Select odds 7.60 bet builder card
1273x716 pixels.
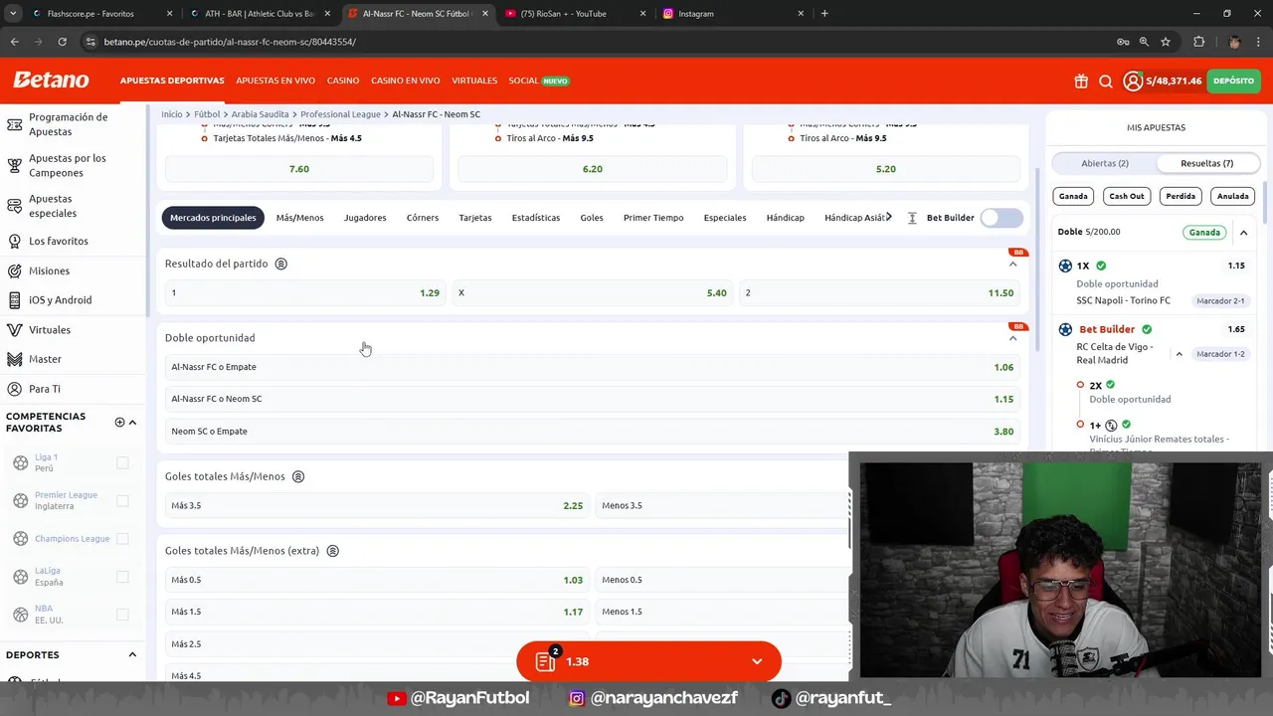tap(299, 169)
